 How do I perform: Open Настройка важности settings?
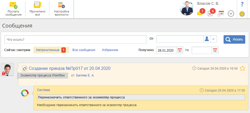(61, 9)
